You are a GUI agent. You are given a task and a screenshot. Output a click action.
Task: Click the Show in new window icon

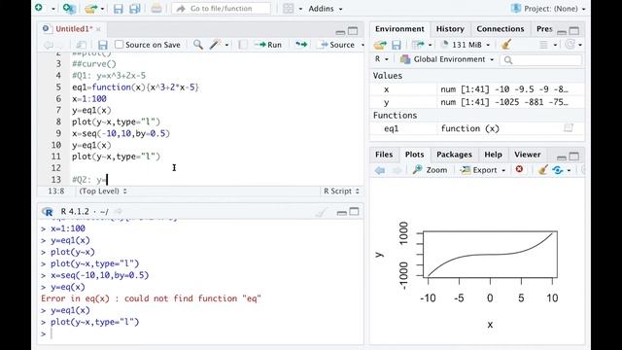(81, 45)
